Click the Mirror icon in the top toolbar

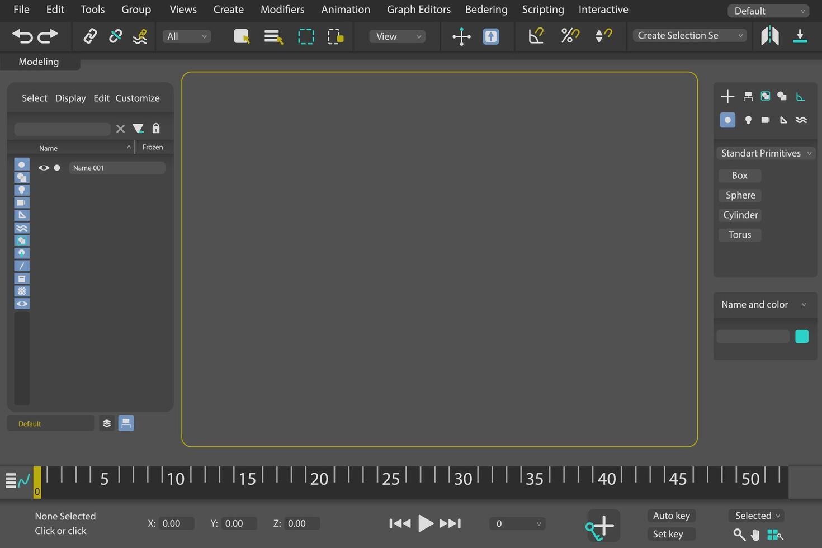(770, 36)
